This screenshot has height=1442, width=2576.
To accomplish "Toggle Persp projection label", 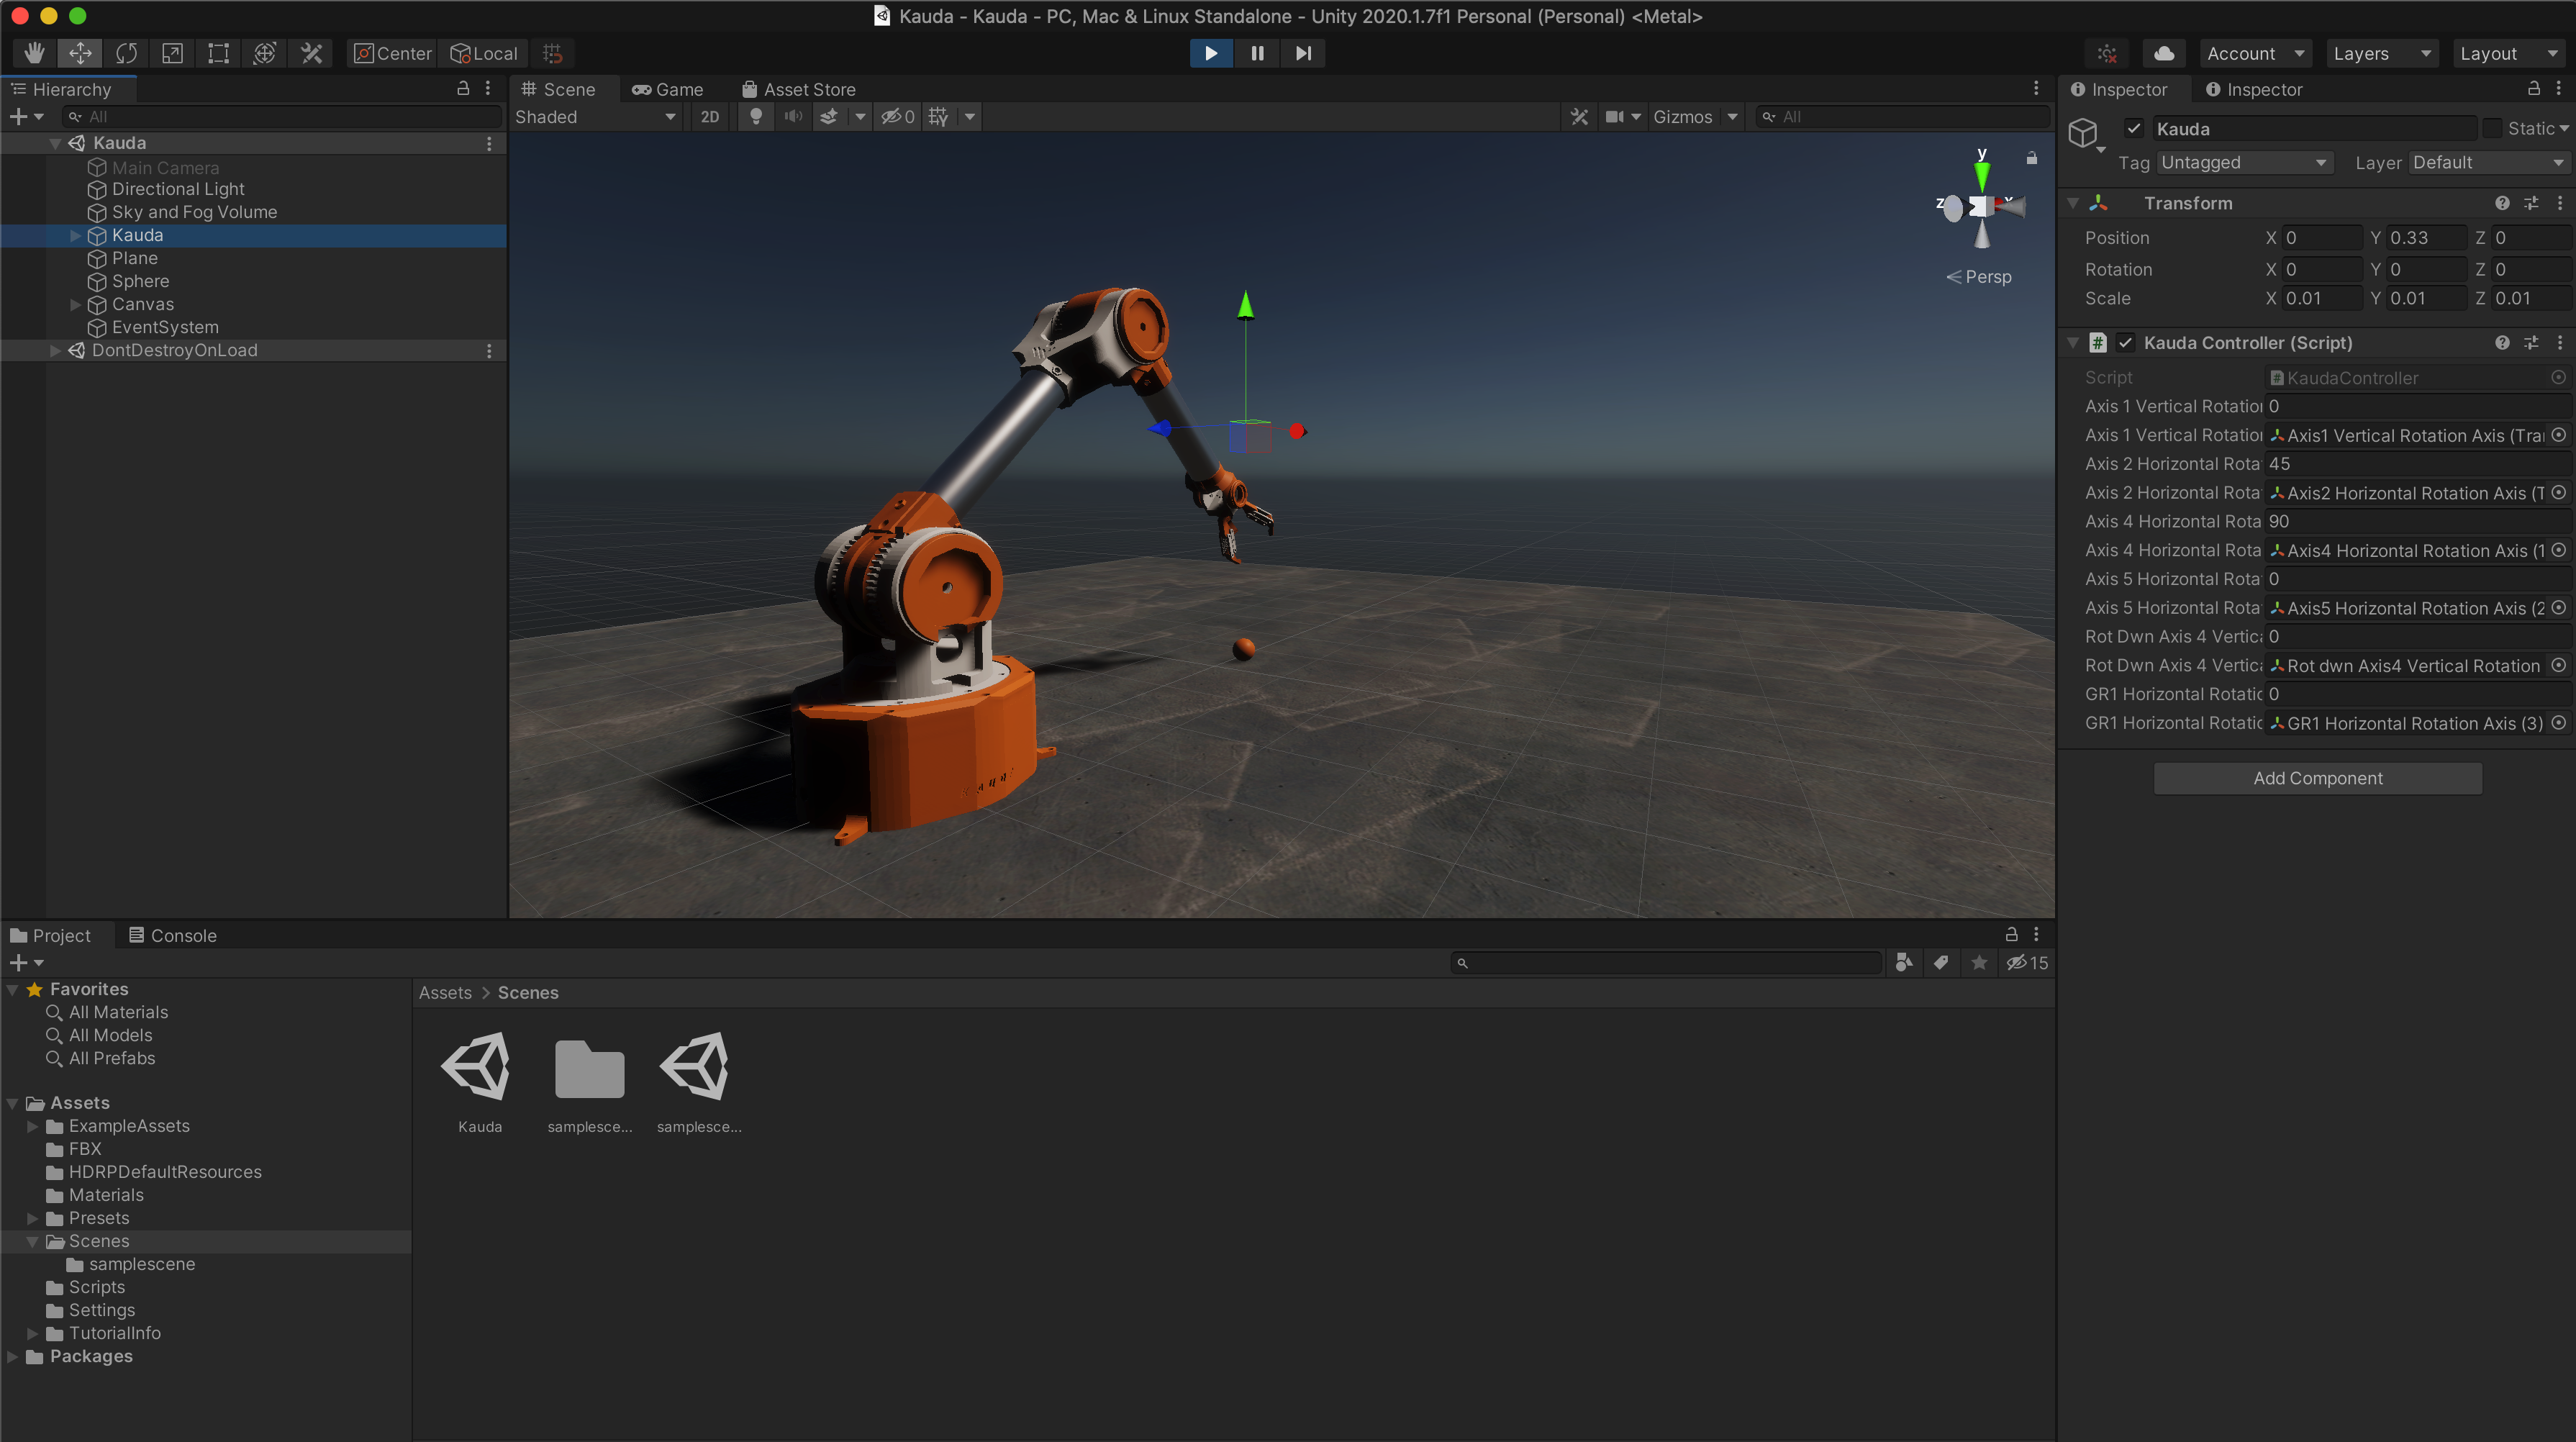I will point(1979,277).
